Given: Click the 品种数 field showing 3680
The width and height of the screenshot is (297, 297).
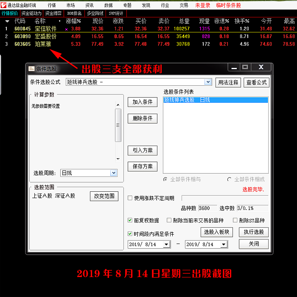Looking at the screenshot, I should pos(207,208).
